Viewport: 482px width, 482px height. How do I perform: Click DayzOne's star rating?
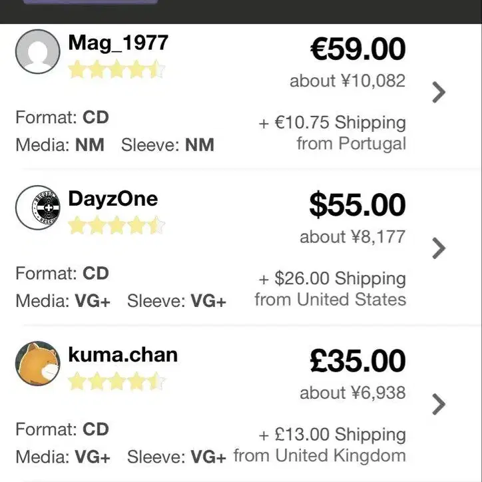pos(117,225)
